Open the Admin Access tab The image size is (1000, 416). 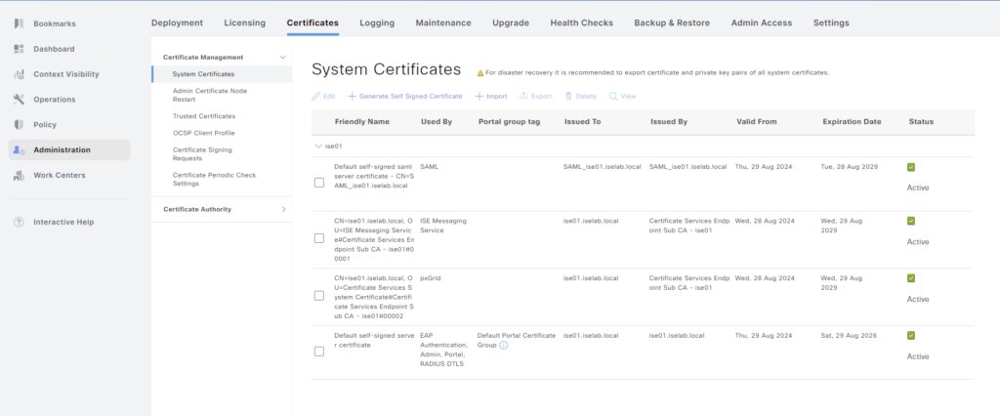(762, 23)
